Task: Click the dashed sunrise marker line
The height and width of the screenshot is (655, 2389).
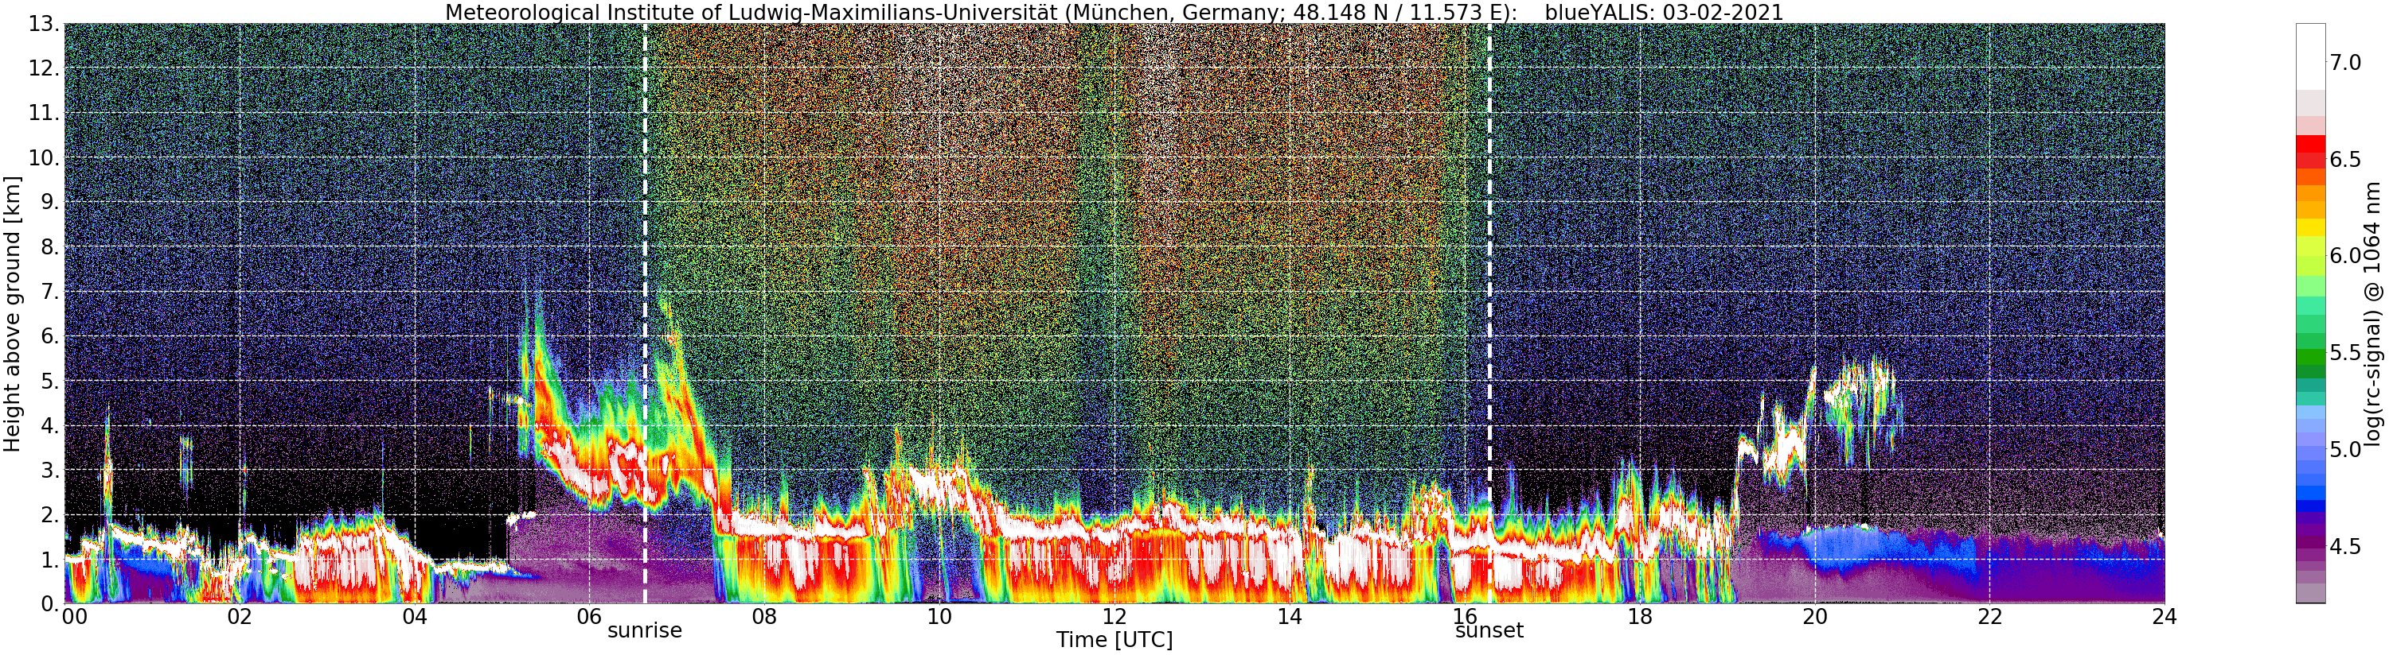Action: pos(645,314)
